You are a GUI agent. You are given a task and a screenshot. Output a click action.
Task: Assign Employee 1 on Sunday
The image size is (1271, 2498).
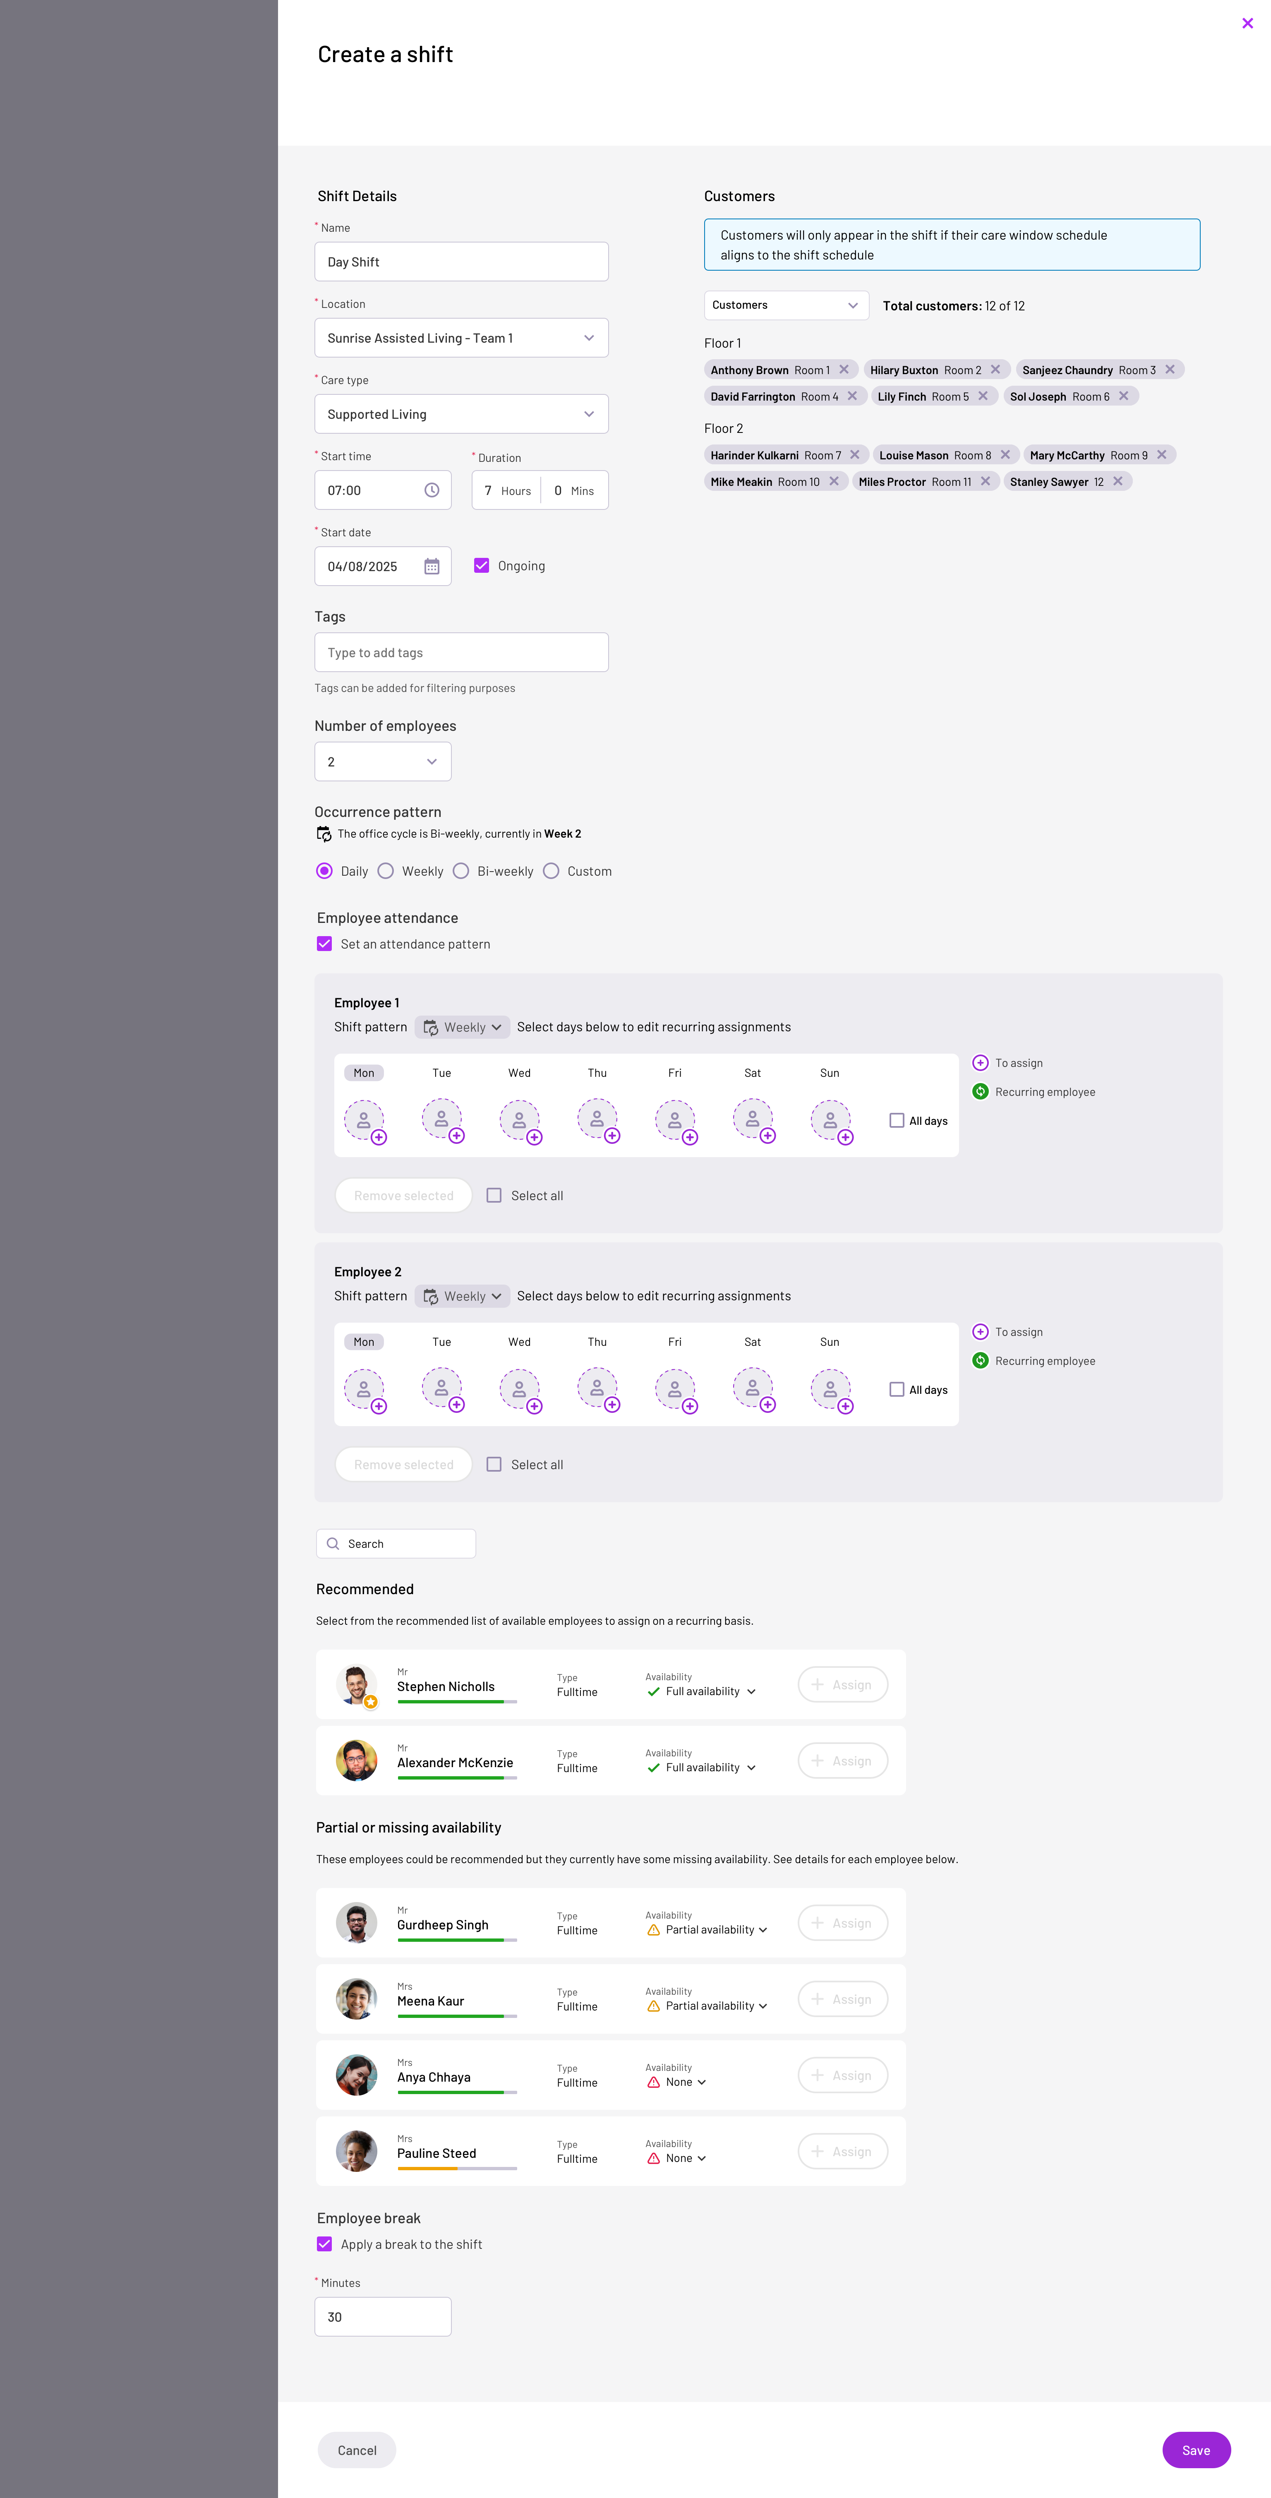[832, 1122]
